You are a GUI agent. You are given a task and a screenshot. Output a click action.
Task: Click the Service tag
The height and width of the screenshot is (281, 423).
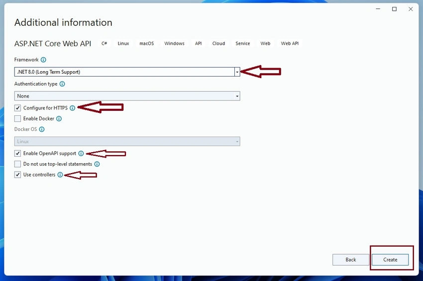242,43
